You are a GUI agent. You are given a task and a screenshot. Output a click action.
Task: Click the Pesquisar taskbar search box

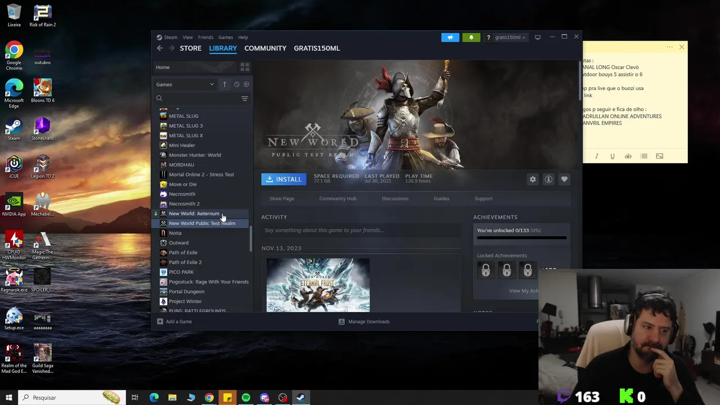click(72, 398)
